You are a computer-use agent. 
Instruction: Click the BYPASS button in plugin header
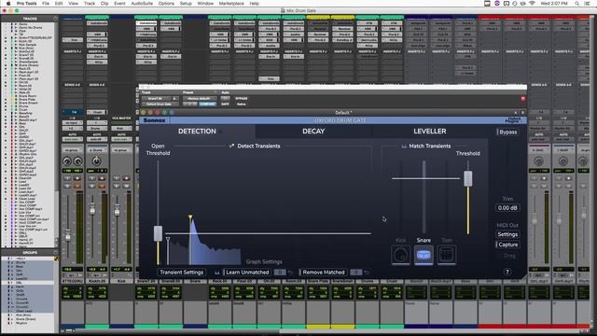click(x=241, y=98)
